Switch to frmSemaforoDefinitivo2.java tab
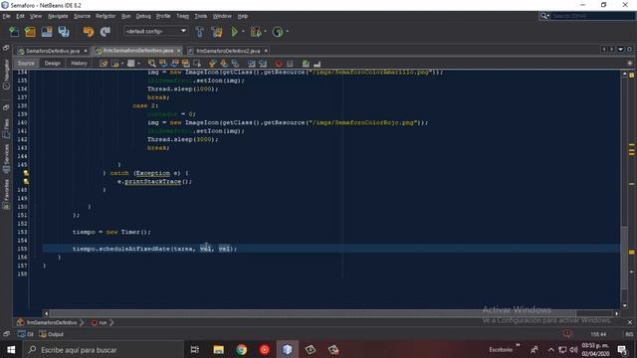 228,51
